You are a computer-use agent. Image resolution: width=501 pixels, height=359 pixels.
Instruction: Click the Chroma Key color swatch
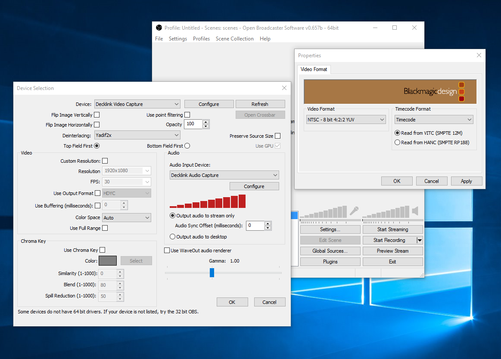108,260
